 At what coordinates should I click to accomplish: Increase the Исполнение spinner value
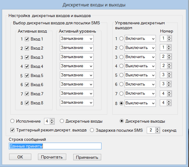point(52,120)
